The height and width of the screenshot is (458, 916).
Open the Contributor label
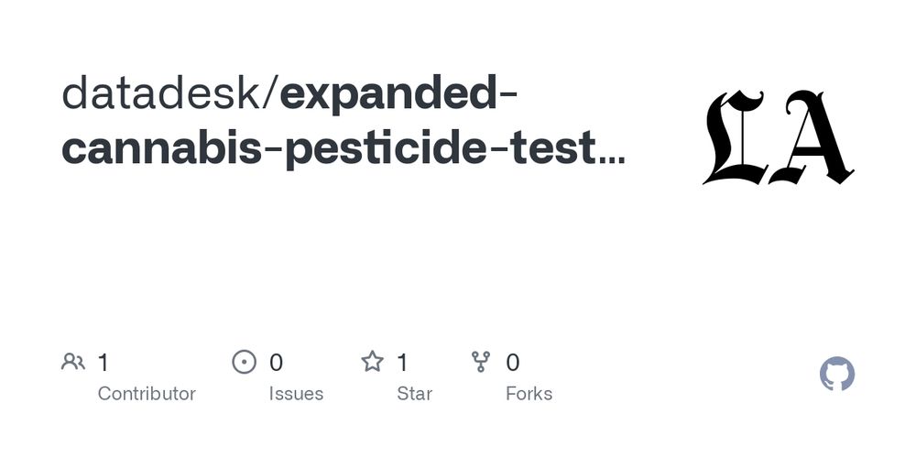[x=147, y=394]
